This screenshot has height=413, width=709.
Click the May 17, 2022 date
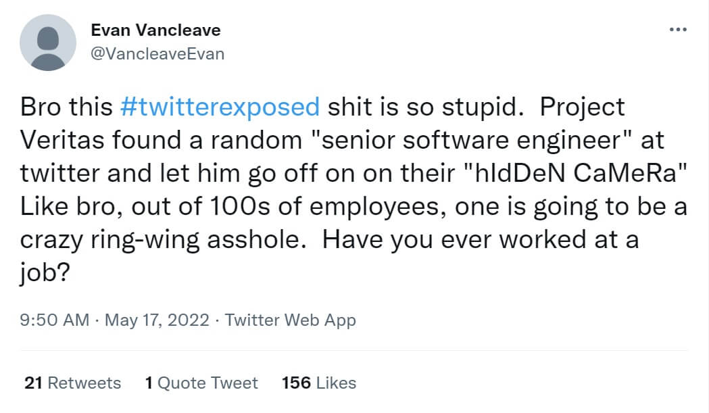tap(158, 320)
